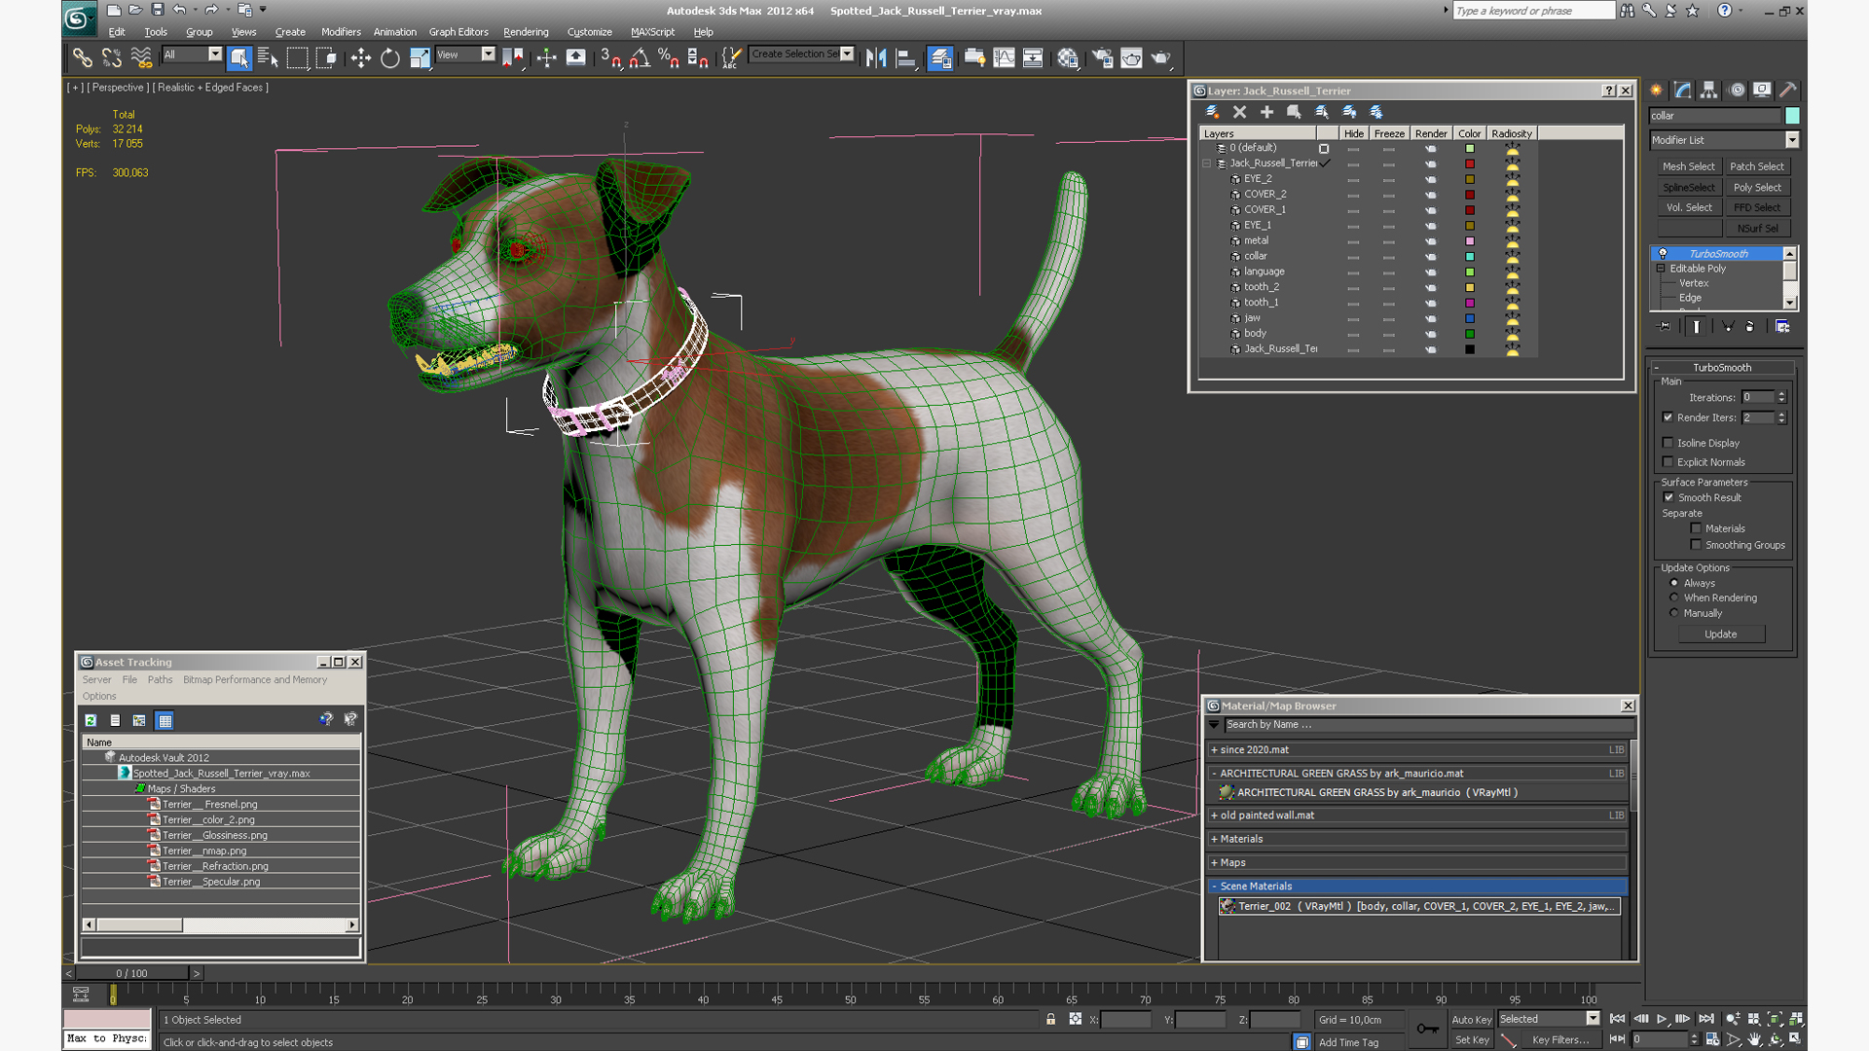Screen dimensions: 1869x1051
Task: Activate the Select Object tool
Action: pyautogui.click(x=238, y=58)
